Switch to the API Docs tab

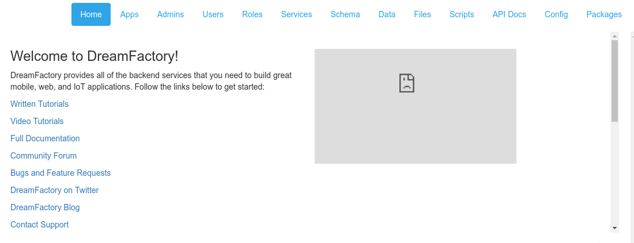pos(509,14)
